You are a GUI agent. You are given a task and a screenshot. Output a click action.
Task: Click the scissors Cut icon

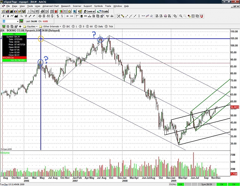(29, 11)
